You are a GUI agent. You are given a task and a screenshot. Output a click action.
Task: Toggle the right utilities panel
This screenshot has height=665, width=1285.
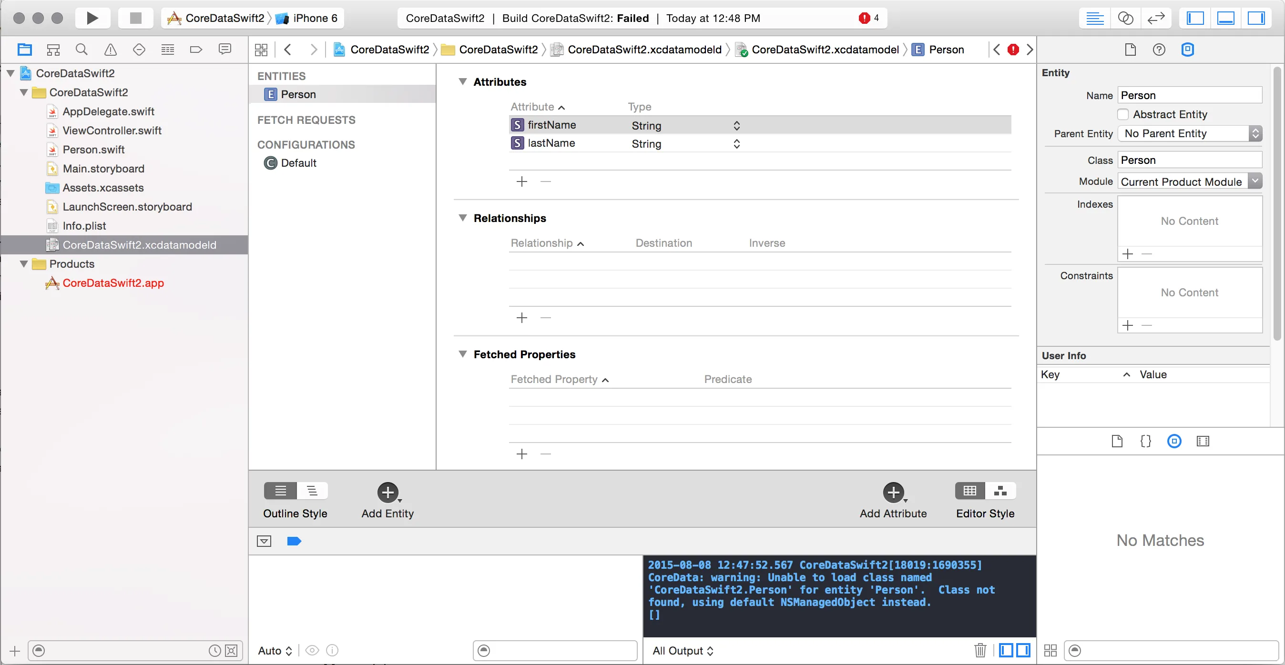point(1256,19)
